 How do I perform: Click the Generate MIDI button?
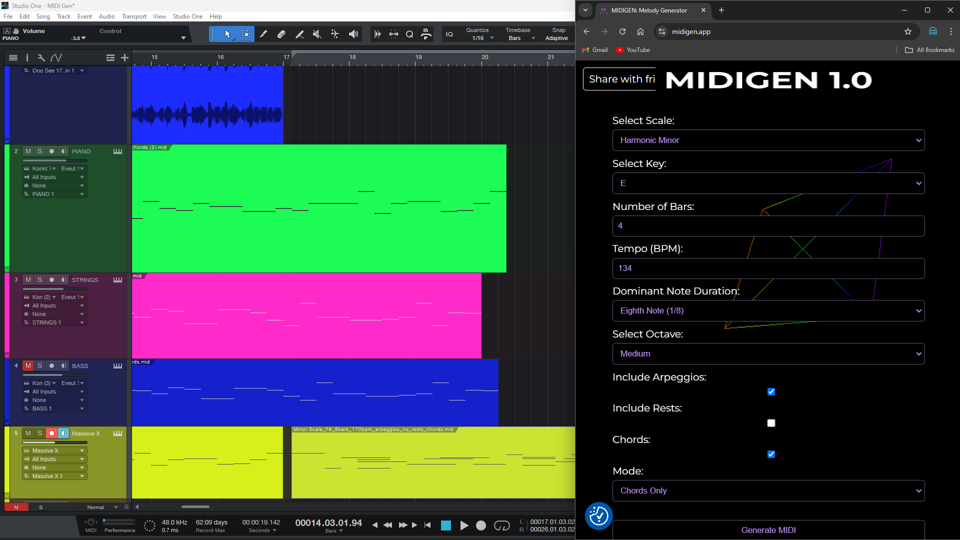point(768,530)
